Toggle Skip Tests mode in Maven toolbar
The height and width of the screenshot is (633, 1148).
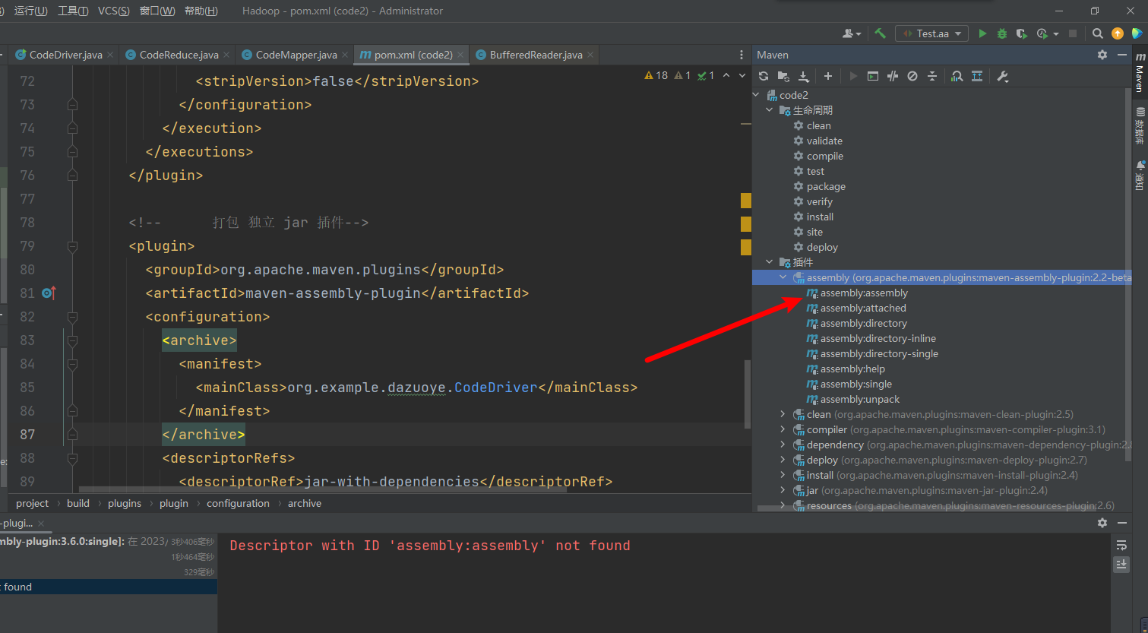pos(912,76)
